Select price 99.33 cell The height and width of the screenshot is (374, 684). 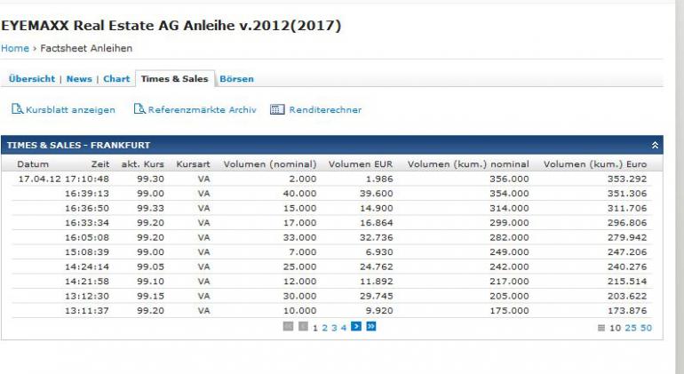[x=150, y=209]
